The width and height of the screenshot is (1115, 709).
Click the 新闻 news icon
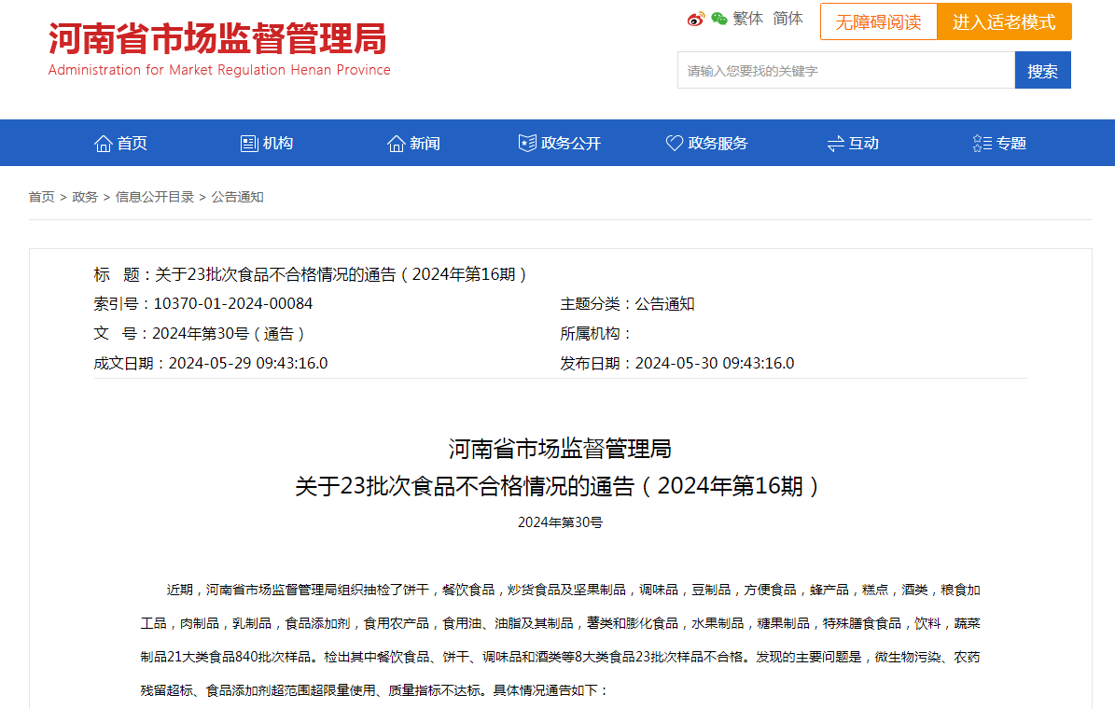click(x=397, y=142)
